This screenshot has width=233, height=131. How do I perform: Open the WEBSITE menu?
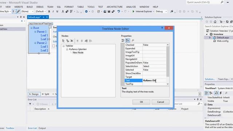point(19,7)
